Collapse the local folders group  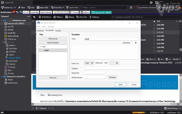click(x=2, y=77)
